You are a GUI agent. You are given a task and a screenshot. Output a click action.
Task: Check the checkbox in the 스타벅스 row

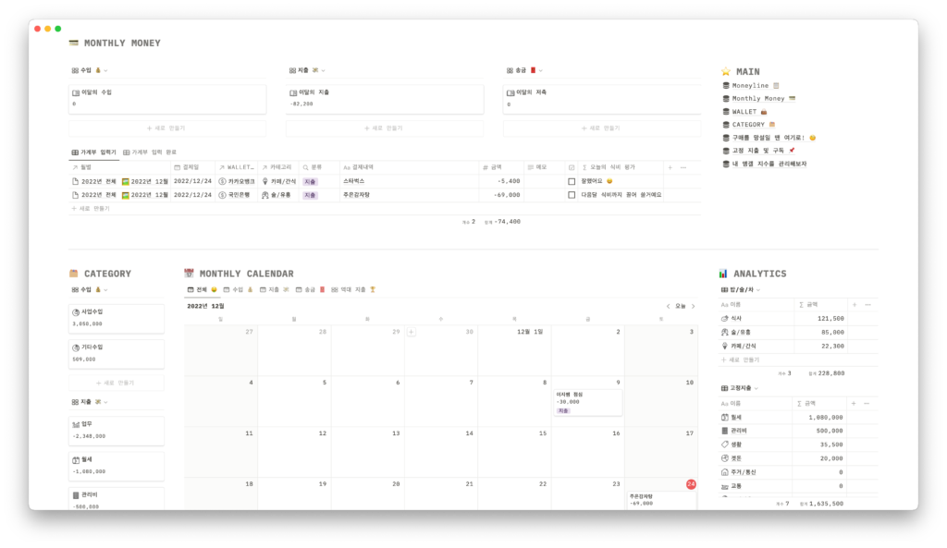tap(572, 182)
